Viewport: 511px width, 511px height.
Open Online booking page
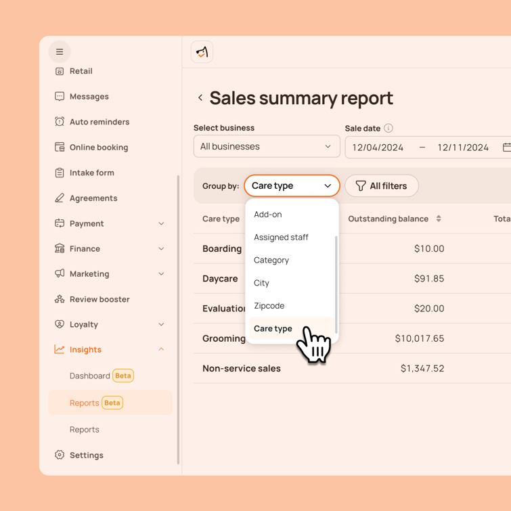pos(99,148)
